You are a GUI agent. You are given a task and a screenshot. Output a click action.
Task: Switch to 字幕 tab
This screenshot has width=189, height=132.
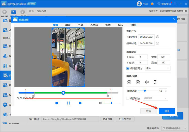[x=80, y=25]
